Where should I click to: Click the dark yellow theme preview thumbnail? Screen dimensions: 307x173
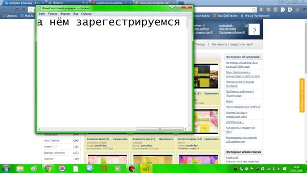(x=206, y=76)
